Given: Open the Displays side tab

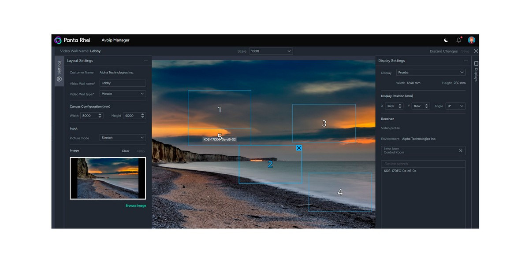Looking at the screenshot, I should 476,71.
